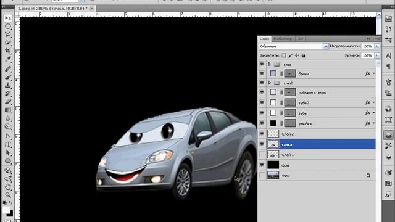Expand effects list of улыбка layer
The image size is (395, 222).
pyautogui.click(x=373, y=123)
